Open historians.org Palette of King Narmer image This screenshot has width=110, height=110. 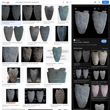point(49,13)
